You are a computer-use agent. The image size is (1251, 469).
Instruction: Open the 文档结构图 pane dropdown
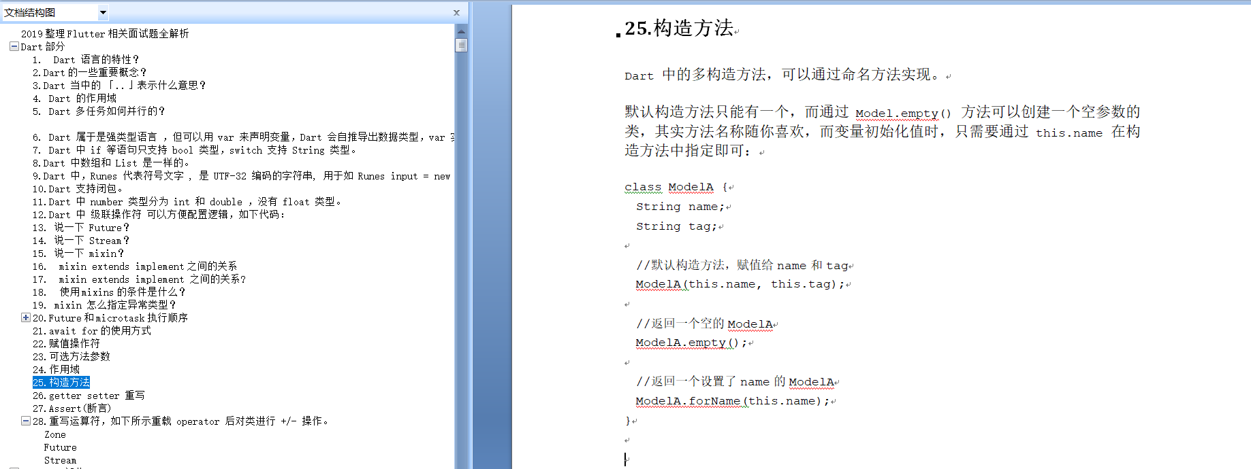[x=103, y=12]
